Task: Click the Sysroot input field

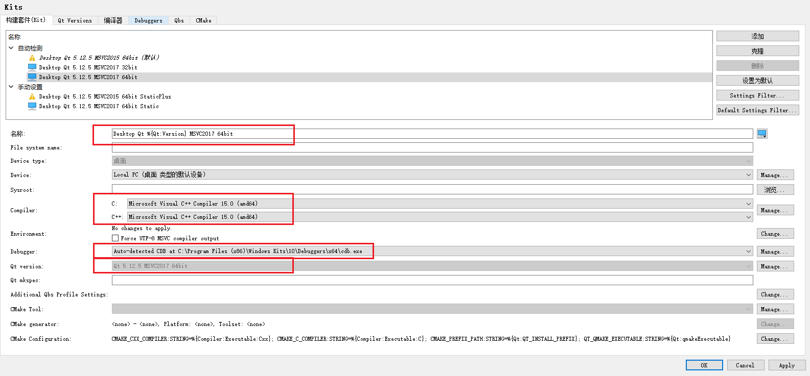Action: pyautogui.click(x=432, y=189)
